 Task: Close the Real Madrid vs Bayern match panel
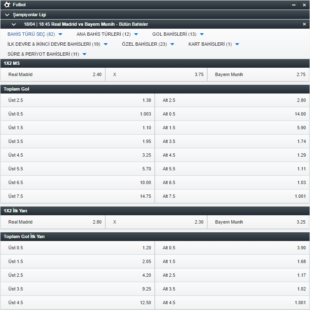[304, 24]
